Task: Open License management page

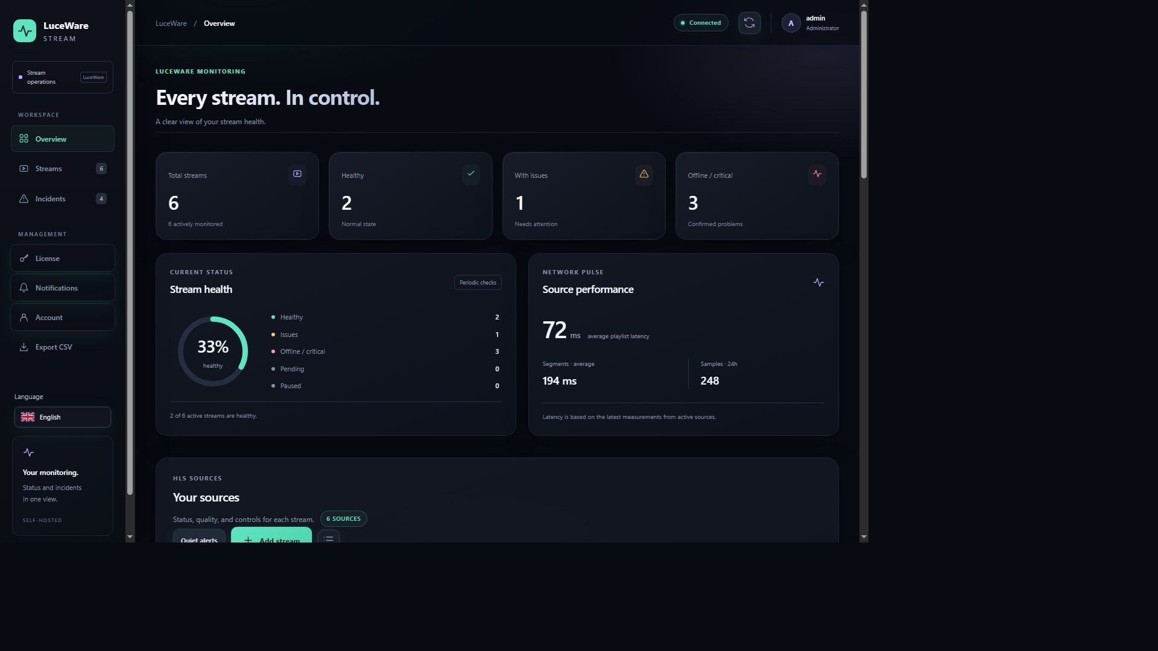Action: 63,258
